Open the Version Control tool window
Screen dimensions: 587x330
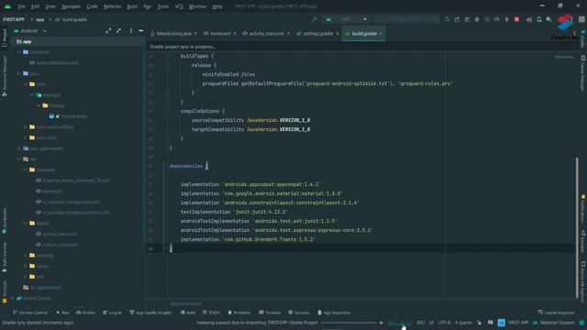click(x=30, y=313)
